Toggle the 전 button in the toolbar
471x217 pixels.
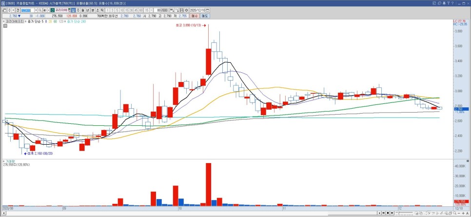tap(18, 10)
